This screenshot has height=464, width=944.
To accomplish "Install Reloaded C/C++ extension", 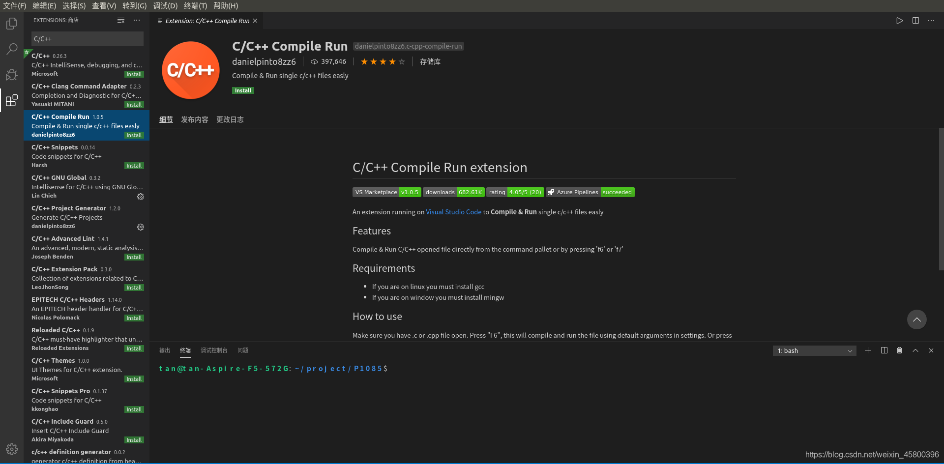I will (134, 348).
